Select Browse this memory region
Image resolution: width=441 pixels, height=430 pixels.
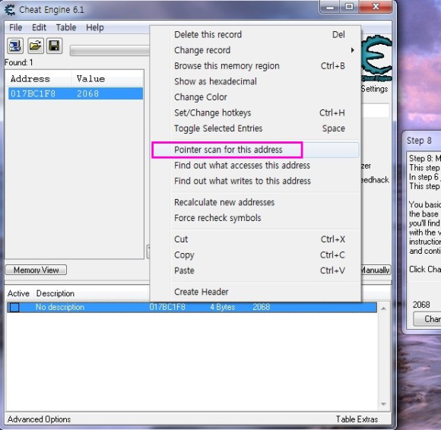pyautogui.click(x=255, y=66)
